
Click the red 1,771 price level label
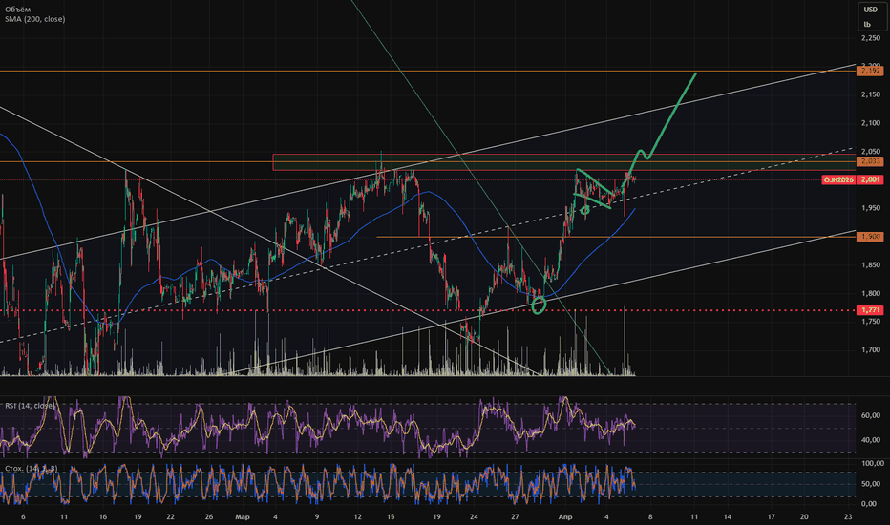[x=870, y=310]
